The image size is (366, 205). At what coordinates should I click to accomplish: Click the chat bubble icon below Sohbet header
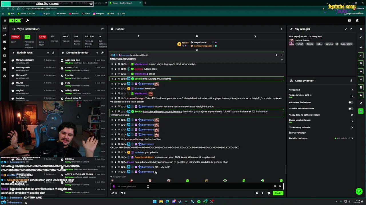pos(197,36)
